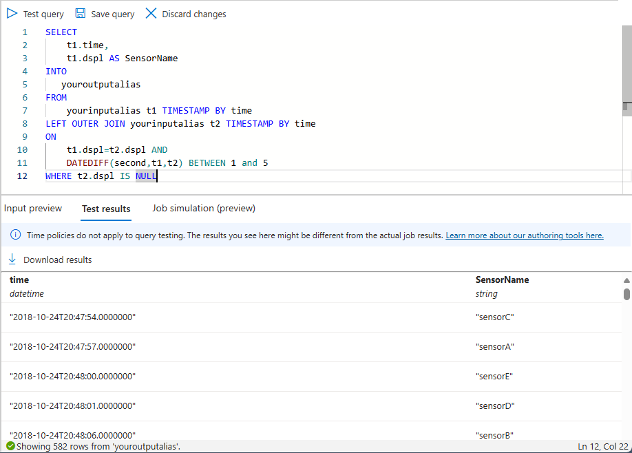Click 't1.dspl=t2.dspl' on line 10
632x453 pixels.
click(106, 150)
